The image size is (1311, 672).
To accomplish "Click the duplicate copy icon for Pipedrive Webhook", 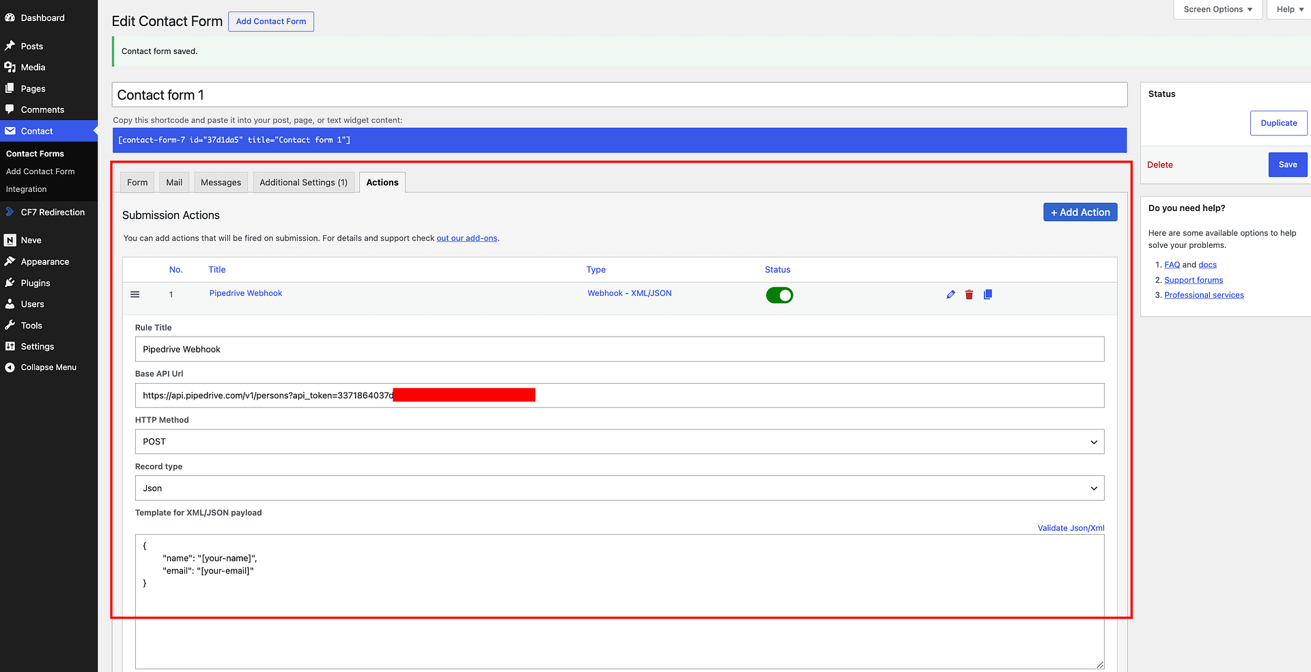I will point(987,294).
